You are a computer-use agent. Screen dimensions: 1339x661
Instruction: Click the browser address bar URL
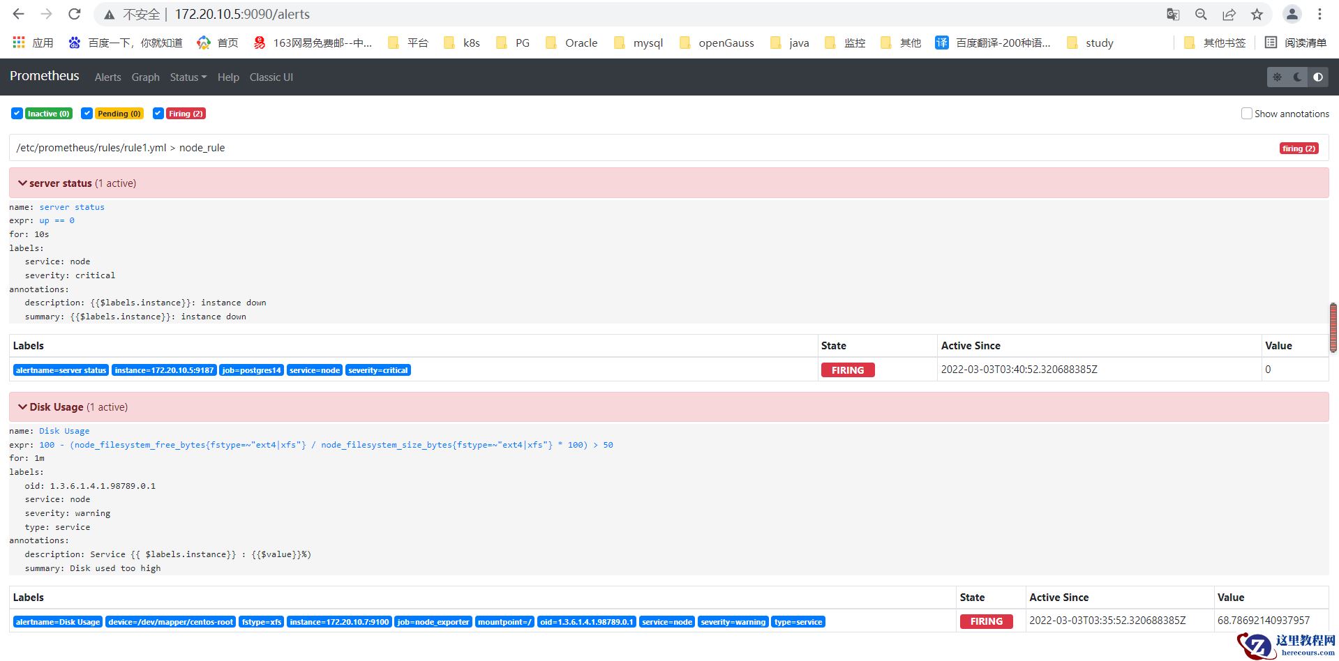[242, 15]
